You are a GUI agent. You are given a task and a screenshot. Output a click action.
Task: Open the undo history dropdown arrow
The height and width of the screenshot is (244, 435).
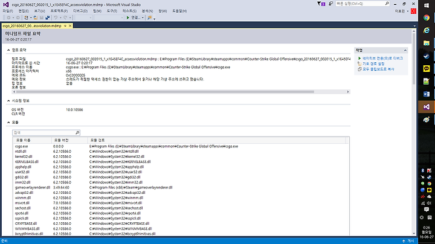60,18
